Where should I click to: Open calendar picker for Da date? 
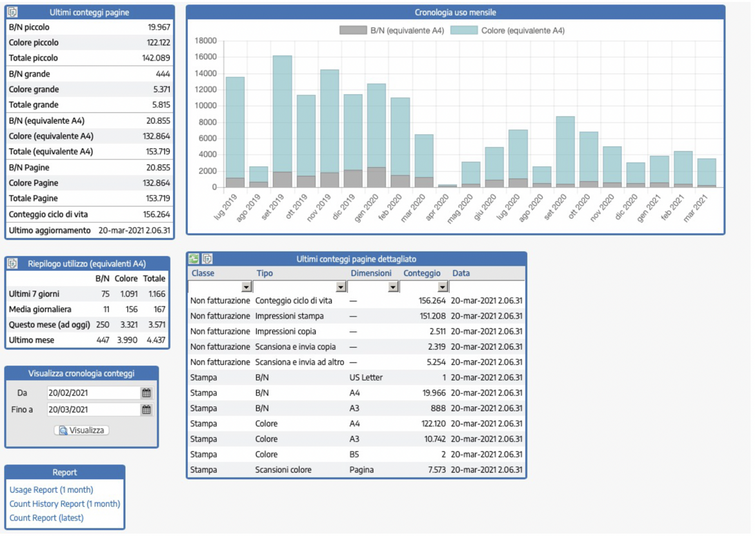point(146,393)
